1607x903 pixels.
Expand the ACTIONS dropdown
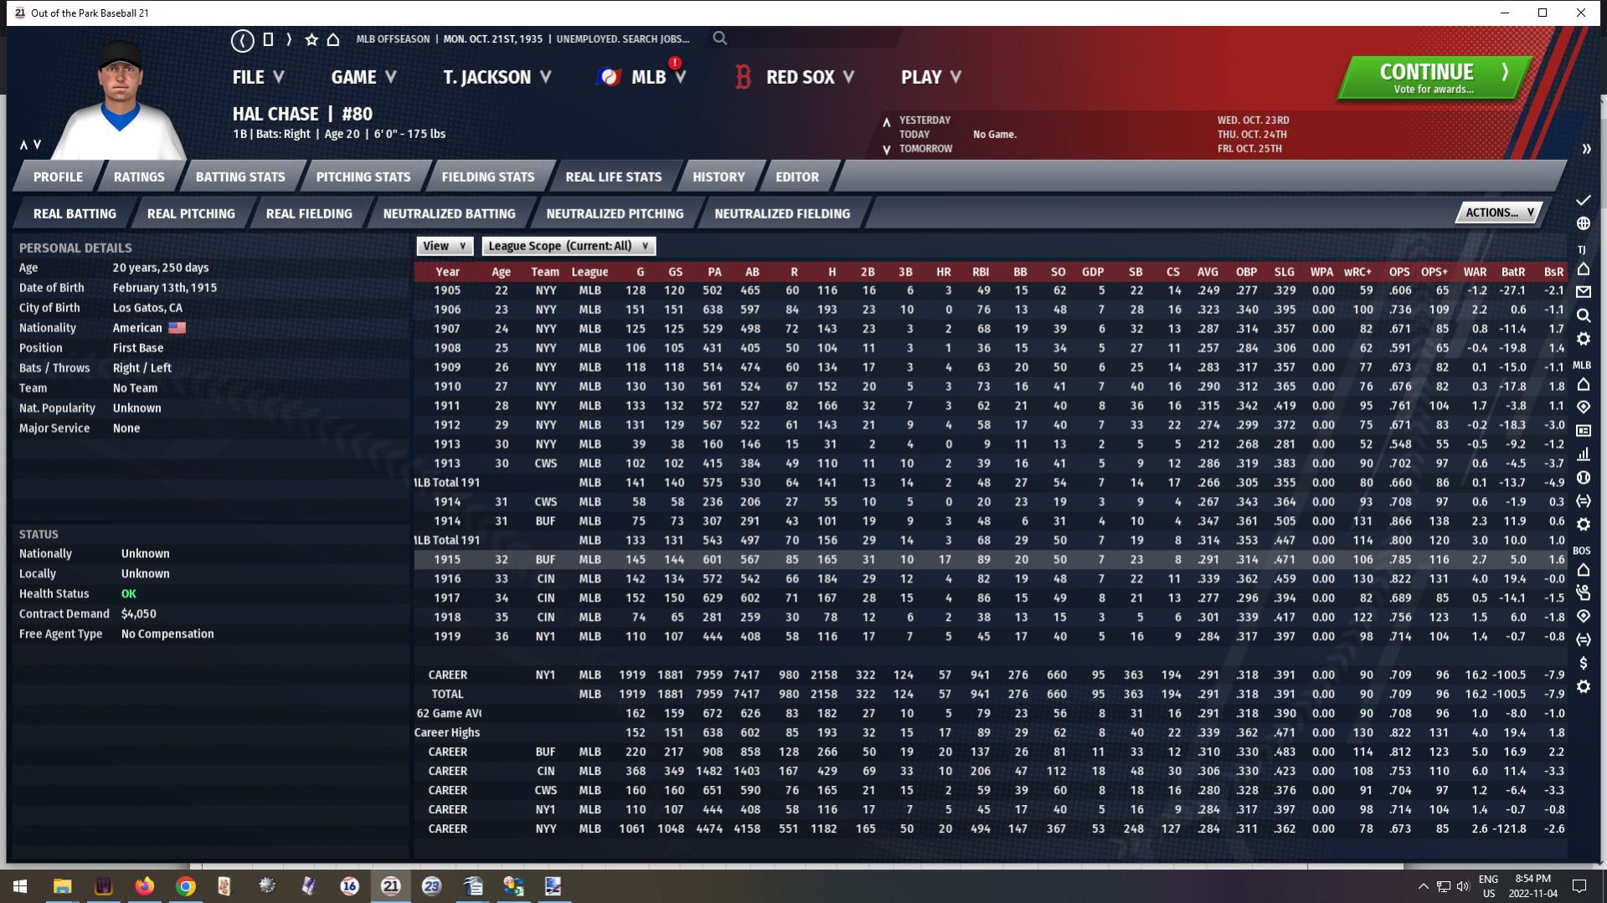pos(1499,213)
